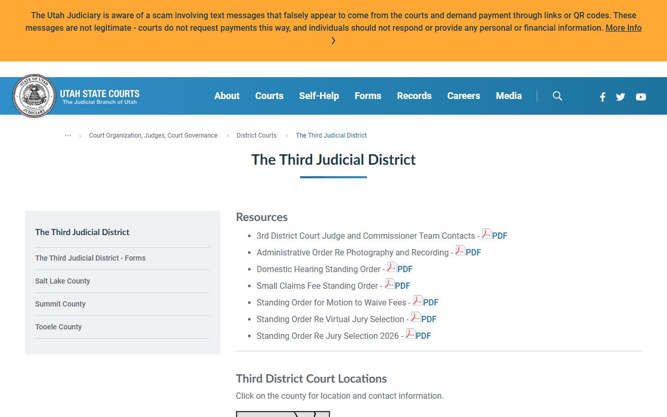
Task: Open the Media menu
Action: point(509,96)
